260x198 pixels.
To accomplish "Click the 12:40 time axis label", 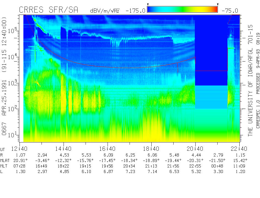I will tap(20, 149).
